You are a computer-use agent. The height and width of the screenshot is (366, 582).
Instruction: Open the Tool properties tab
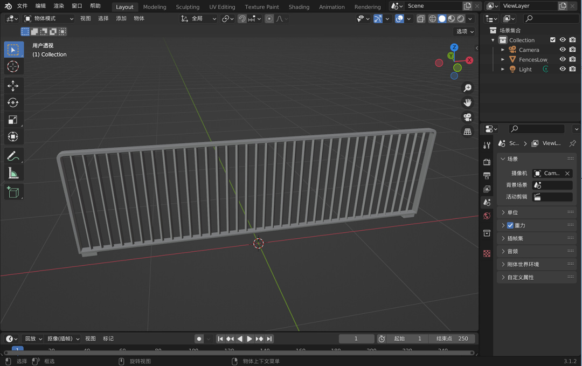pyautogui.click(x=487, y=146)
